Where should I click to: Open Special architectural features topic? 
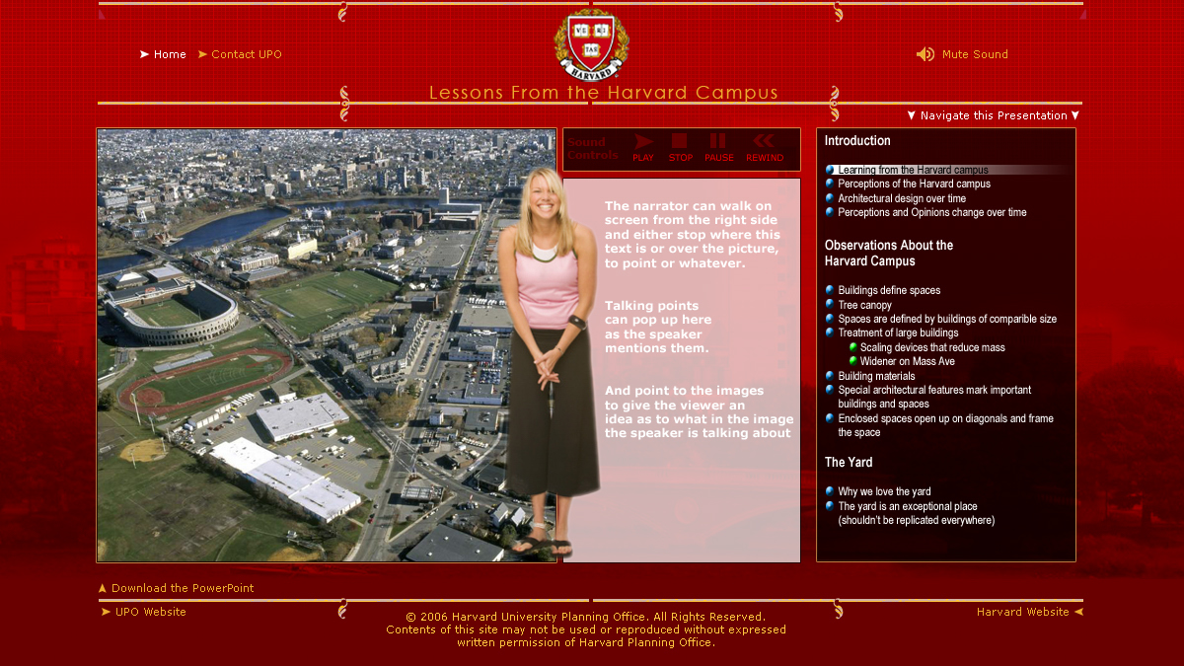[934, 397]
